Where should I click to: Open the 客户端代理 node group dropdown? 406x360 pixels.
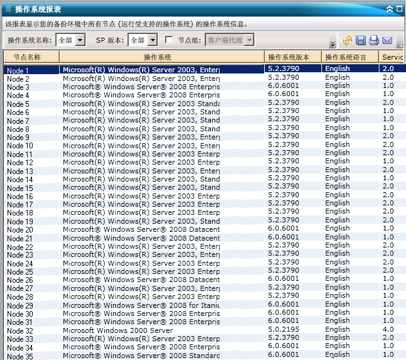[x=249, y=40]
